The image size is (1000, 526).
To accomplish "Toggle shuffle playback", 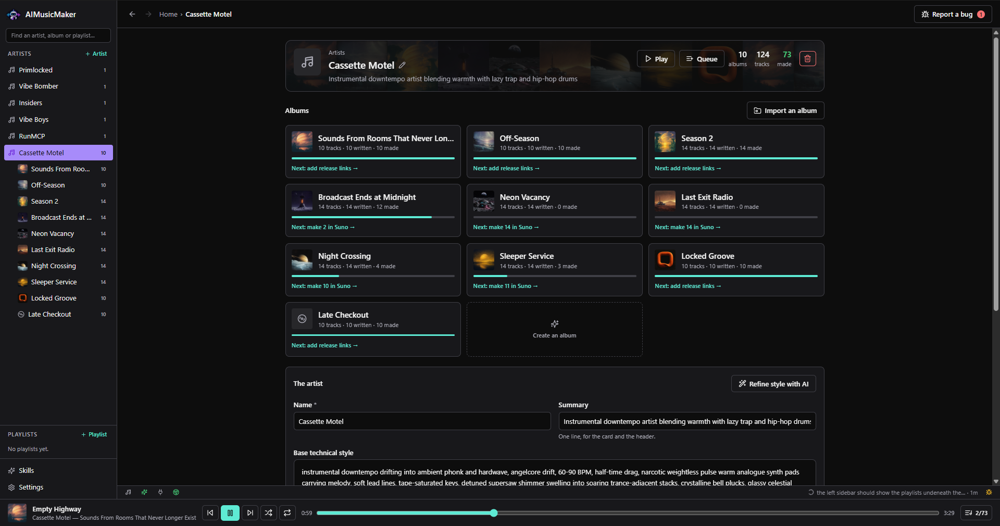I will (x=268, y=513).
